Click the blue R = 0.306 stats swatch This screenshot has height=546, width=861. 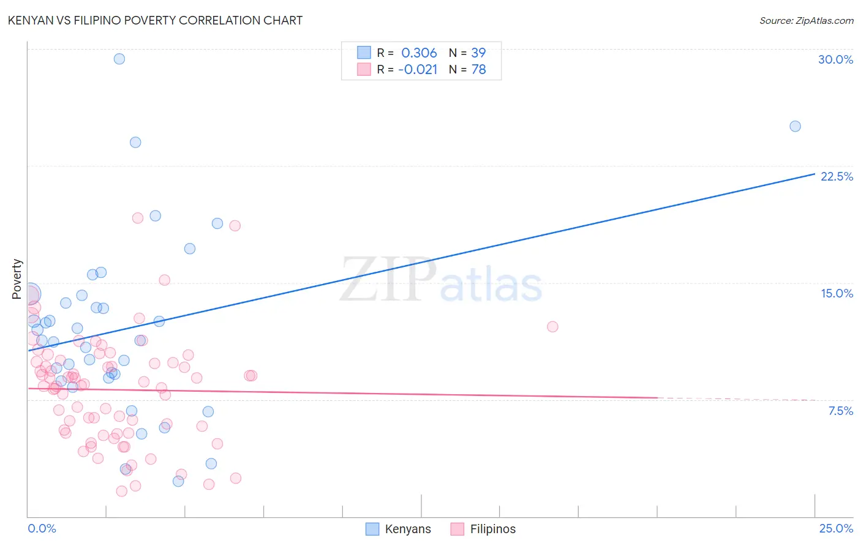point(364,53)
